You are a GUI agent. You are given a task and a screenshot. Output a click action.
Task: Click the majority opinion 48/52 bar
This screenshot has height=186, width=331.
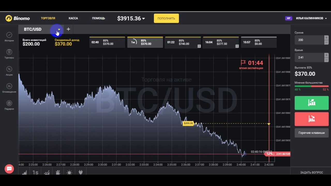pyautogui.click(x=312, y=86)
